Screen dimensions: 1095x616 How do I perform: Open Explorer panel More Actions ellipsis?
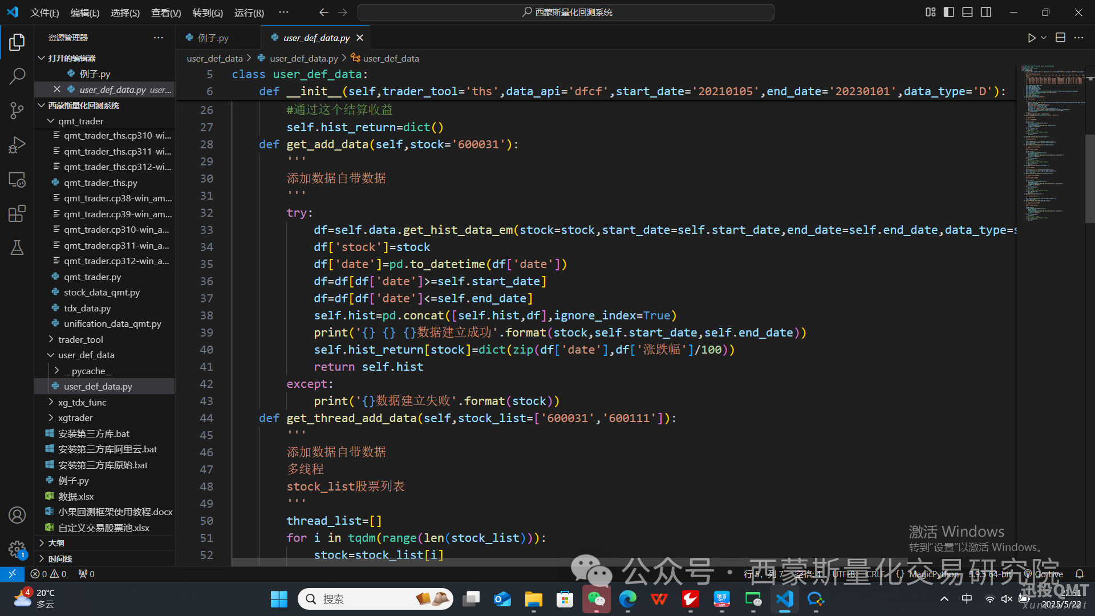tap(159, 38)
